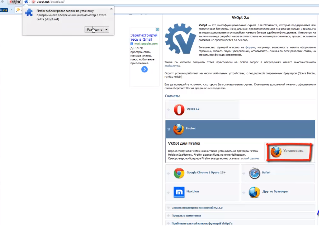Click the small Google icon beside mail.google.com
This screenshot has height=226, width=319.
click(x=132, y=44)
